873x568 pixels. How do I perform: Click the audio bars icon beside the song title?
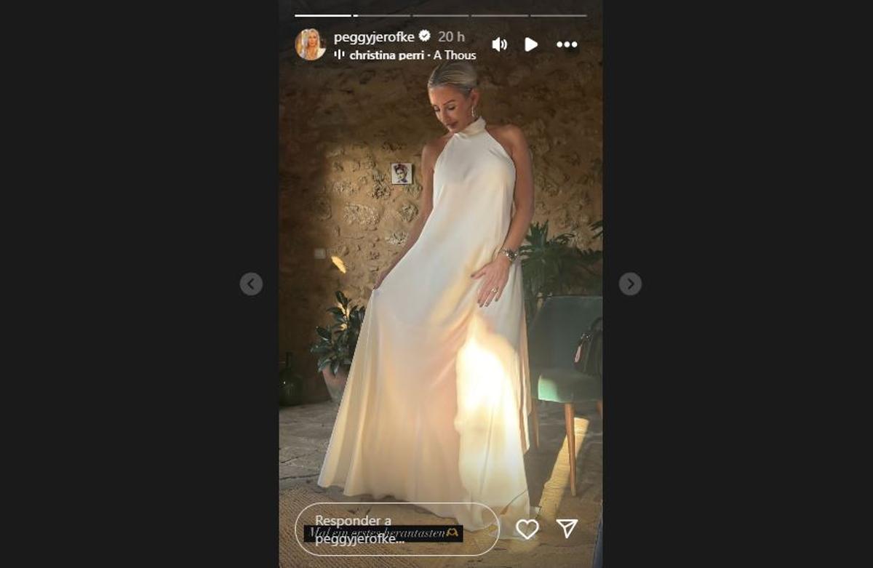tap(339, 55)
